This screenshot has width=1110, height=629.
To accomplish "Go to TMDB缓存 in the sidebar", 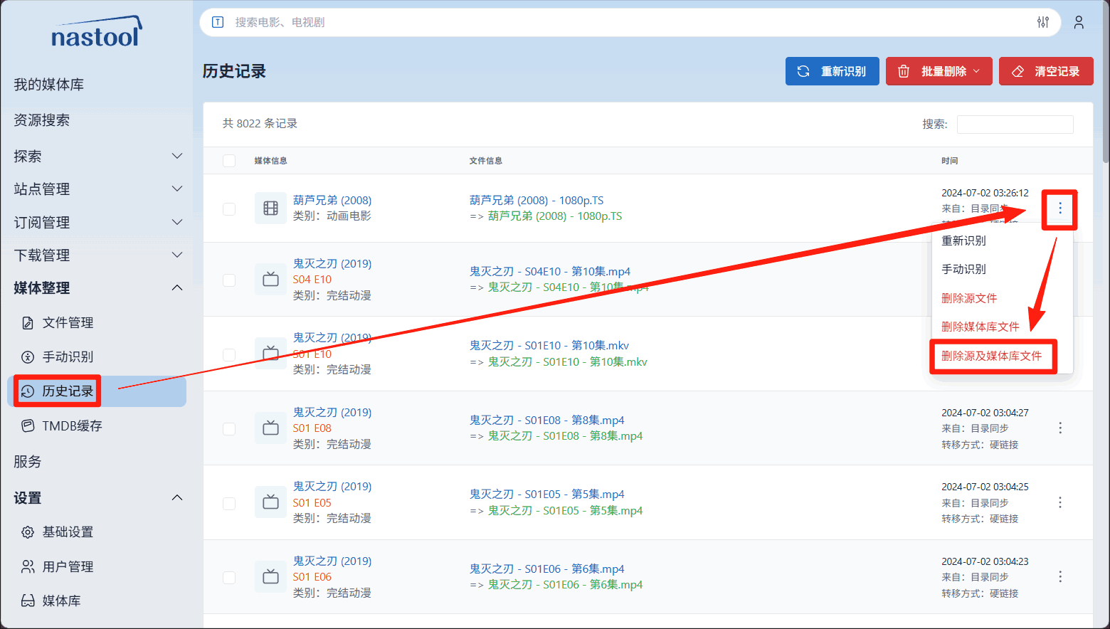I will (x=71, y=426).
